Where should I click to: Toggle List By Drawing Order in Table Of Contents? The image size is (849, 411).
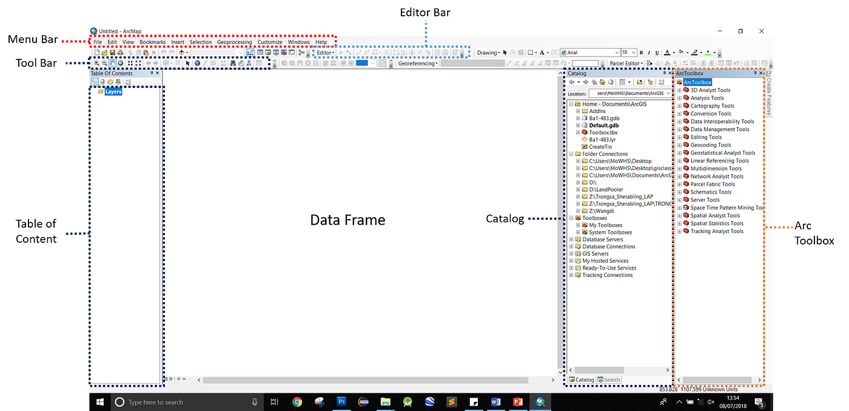(95, 81)
